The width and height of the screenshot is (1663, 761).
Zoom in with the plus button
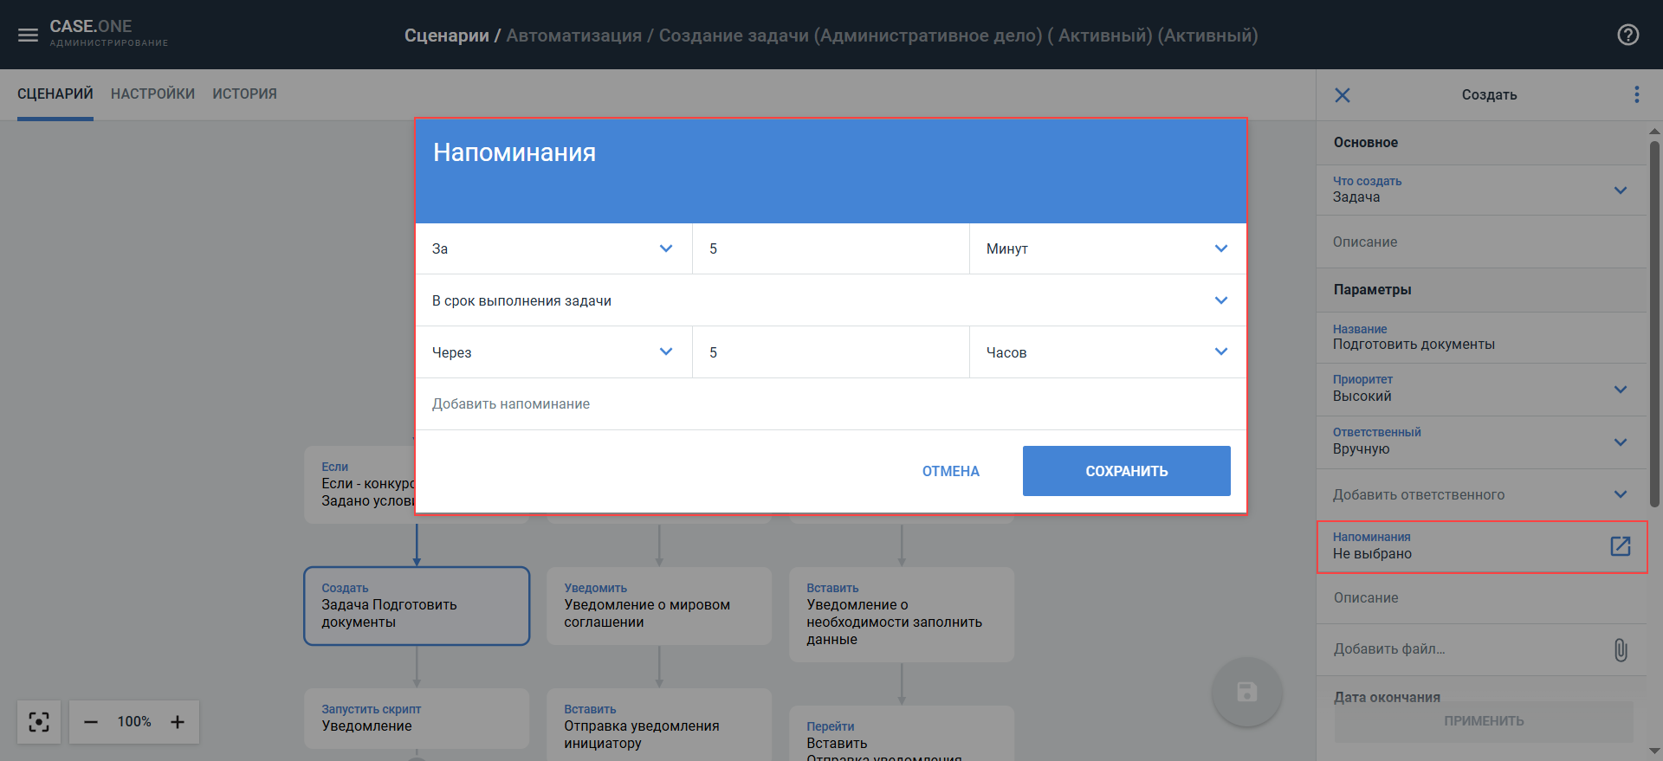pos(178,722)
